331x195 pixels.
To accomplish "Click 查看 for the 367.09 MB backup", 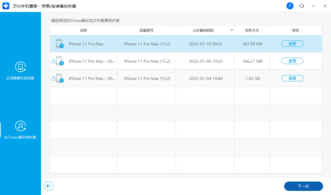I will click(292, 43).
